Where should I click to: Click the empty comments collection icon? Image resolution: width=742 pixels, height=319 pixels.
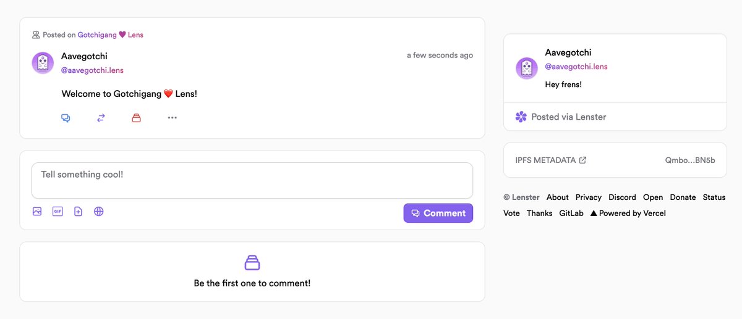[252, 263]
